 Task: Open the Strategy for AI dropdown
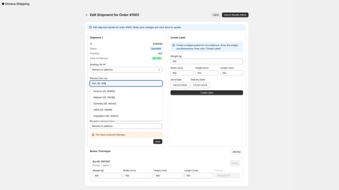(x=126, y=70)
